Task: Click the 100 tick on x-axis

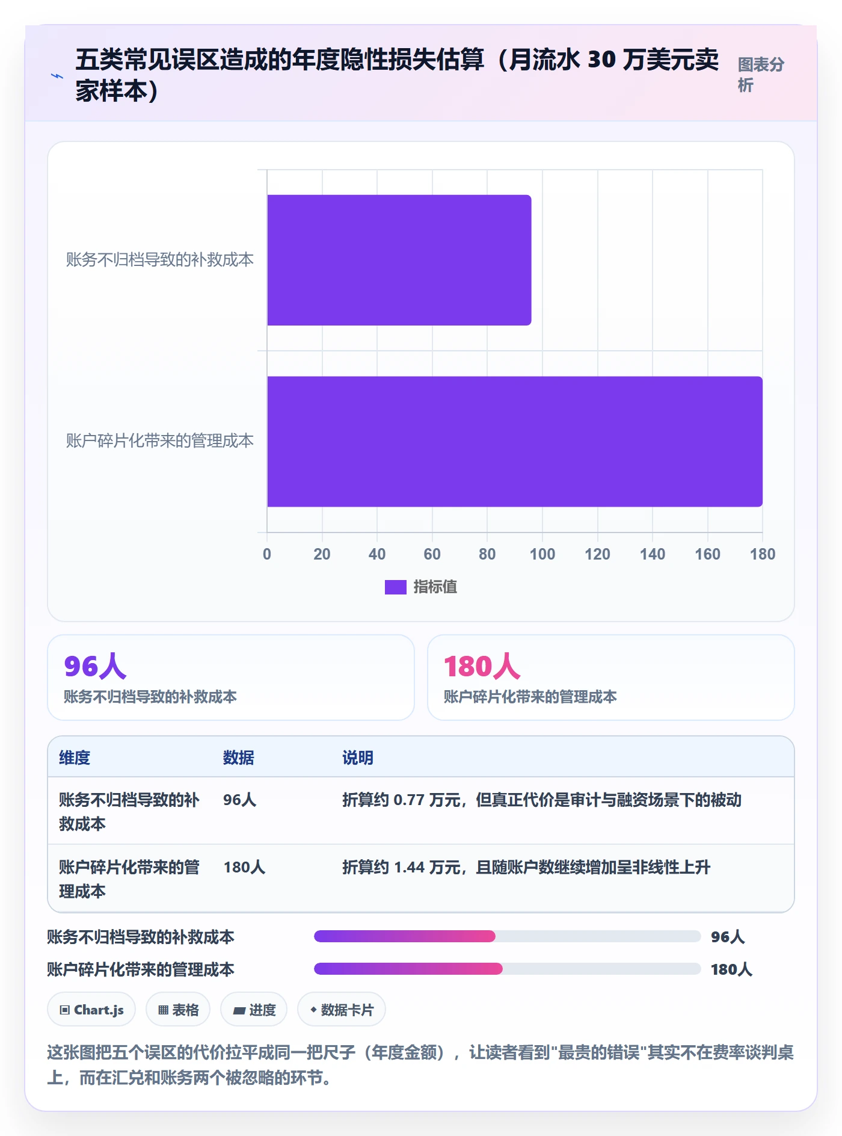Action: coord(542,554)
